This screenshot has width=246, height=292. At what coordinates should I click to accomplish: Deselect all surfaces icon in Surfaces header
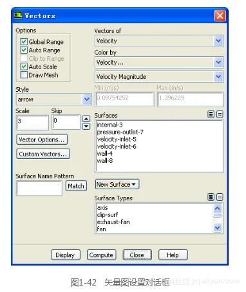(220, 114)
